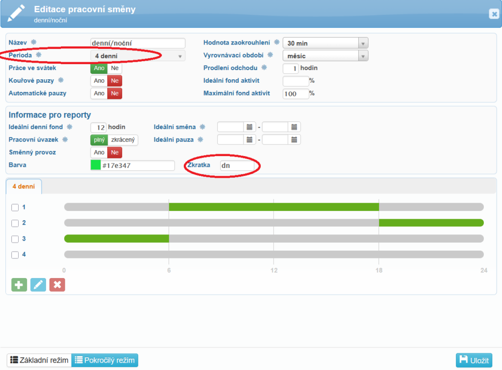This screenshot has height=370, width=502.
Task: Open the Hodnota zaokrouhlení dropdown
Action: pyautogui.click(x=326, y=43)
